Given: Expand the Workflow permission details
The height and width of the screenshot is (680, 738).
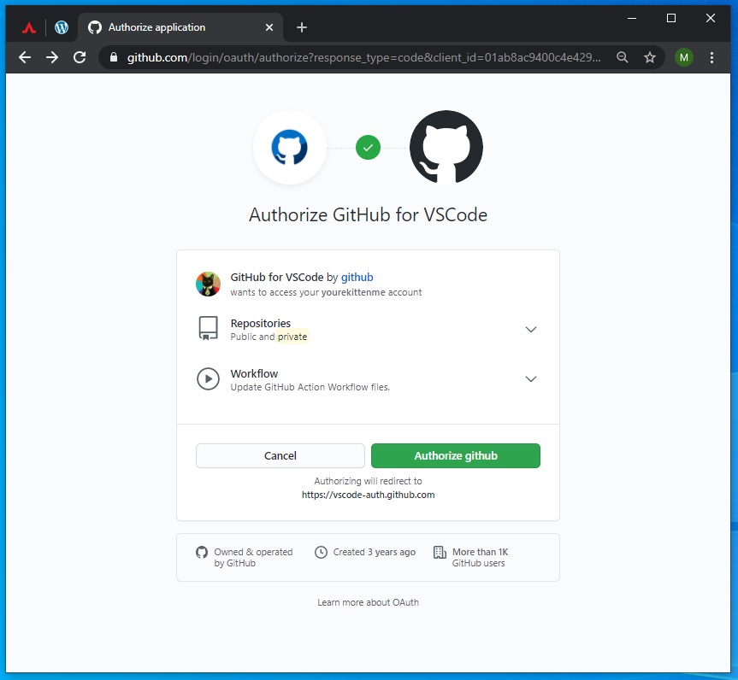Looking at the screenshot, I should [x=530, y=379].
